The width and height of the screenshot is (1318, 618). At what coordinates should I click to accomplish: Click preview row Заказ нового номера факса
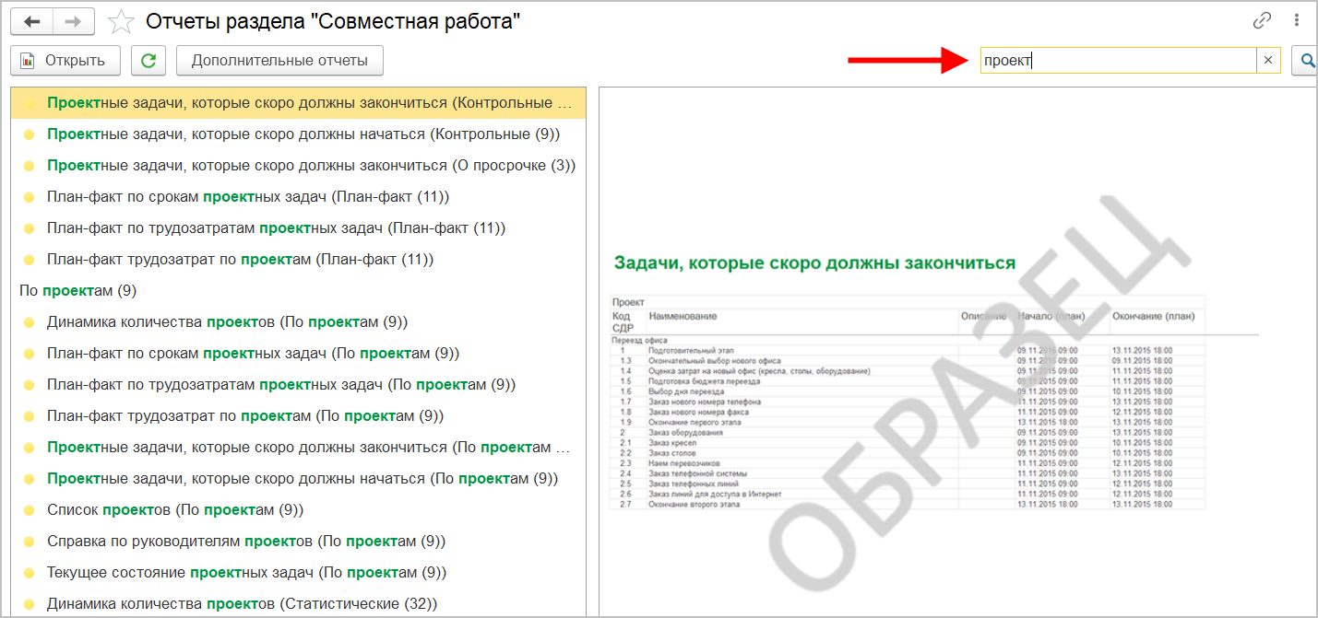click(x=908, y=412)
